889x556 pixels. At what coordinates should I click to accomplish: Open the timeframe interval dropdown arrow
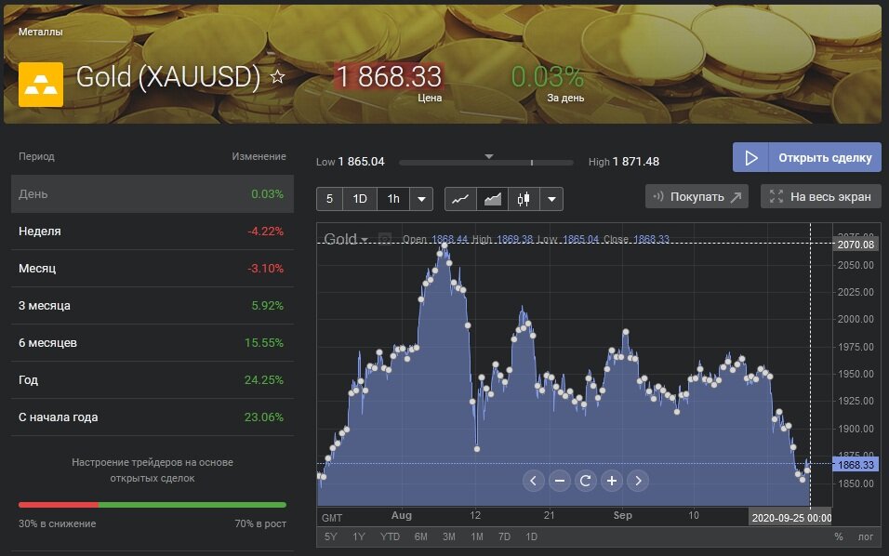pos(421,199)
